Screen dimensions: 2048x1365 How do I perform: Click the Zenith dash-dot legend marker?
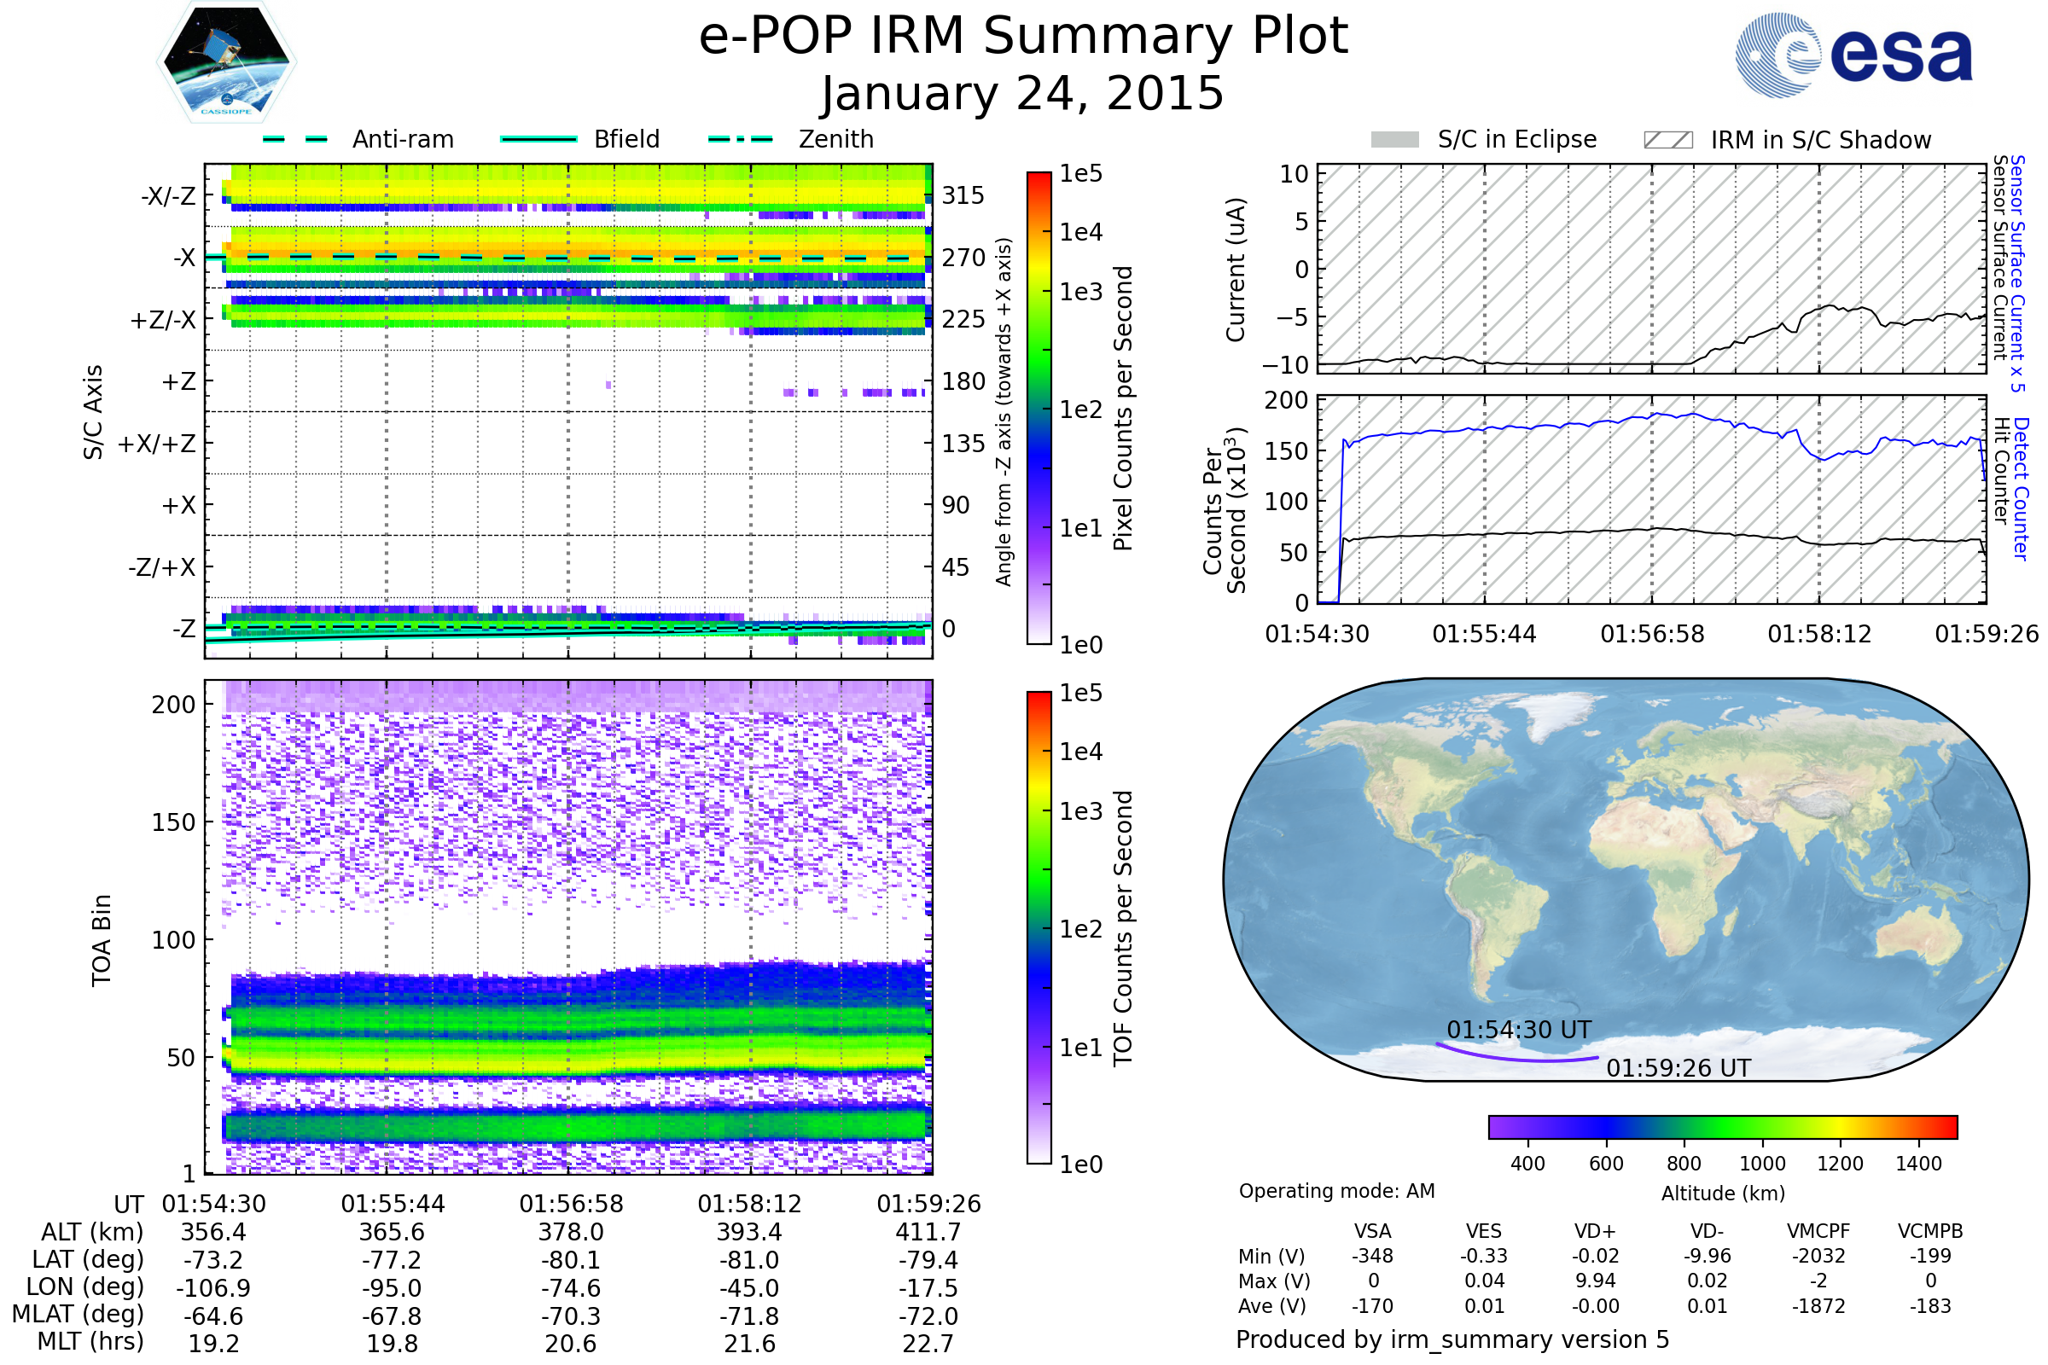click(x=740, y=139)
